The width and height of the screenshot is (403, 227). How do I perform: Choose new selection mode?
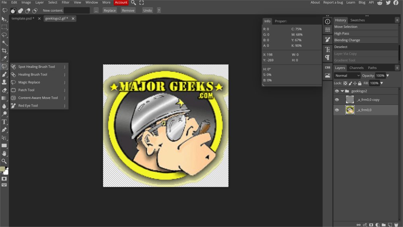click(13, 10)
